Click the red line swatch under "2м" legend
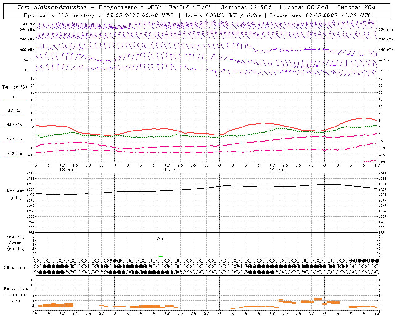Screen dimensions: 395x316 pos(14,100)
